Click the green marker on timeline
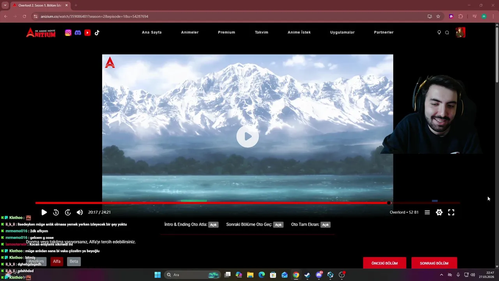 click(194, 201)
